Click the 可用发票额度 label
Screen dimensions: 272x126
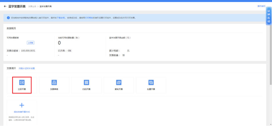click(13, 38)
